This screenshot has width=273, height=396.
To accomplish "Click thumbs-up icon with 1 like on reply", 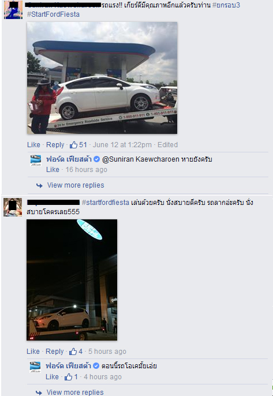I will pyautogui.click(x=68, y=377).
